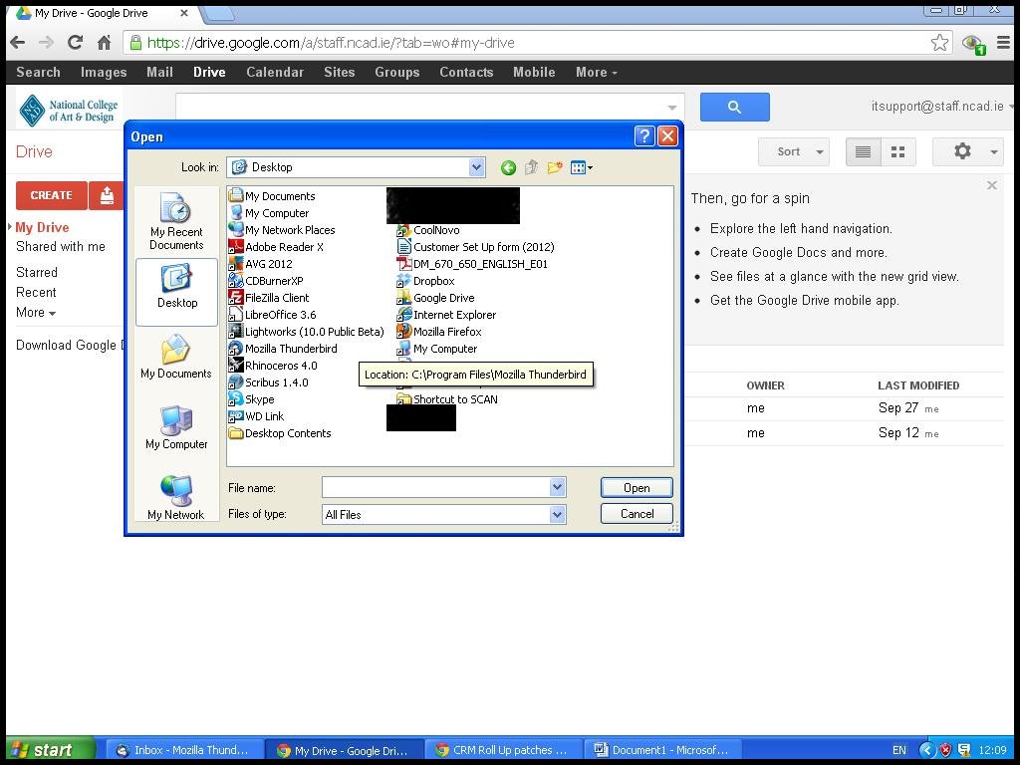
Task: Select AVG 2012 shortcut in file list
Action: pos(260,264)
